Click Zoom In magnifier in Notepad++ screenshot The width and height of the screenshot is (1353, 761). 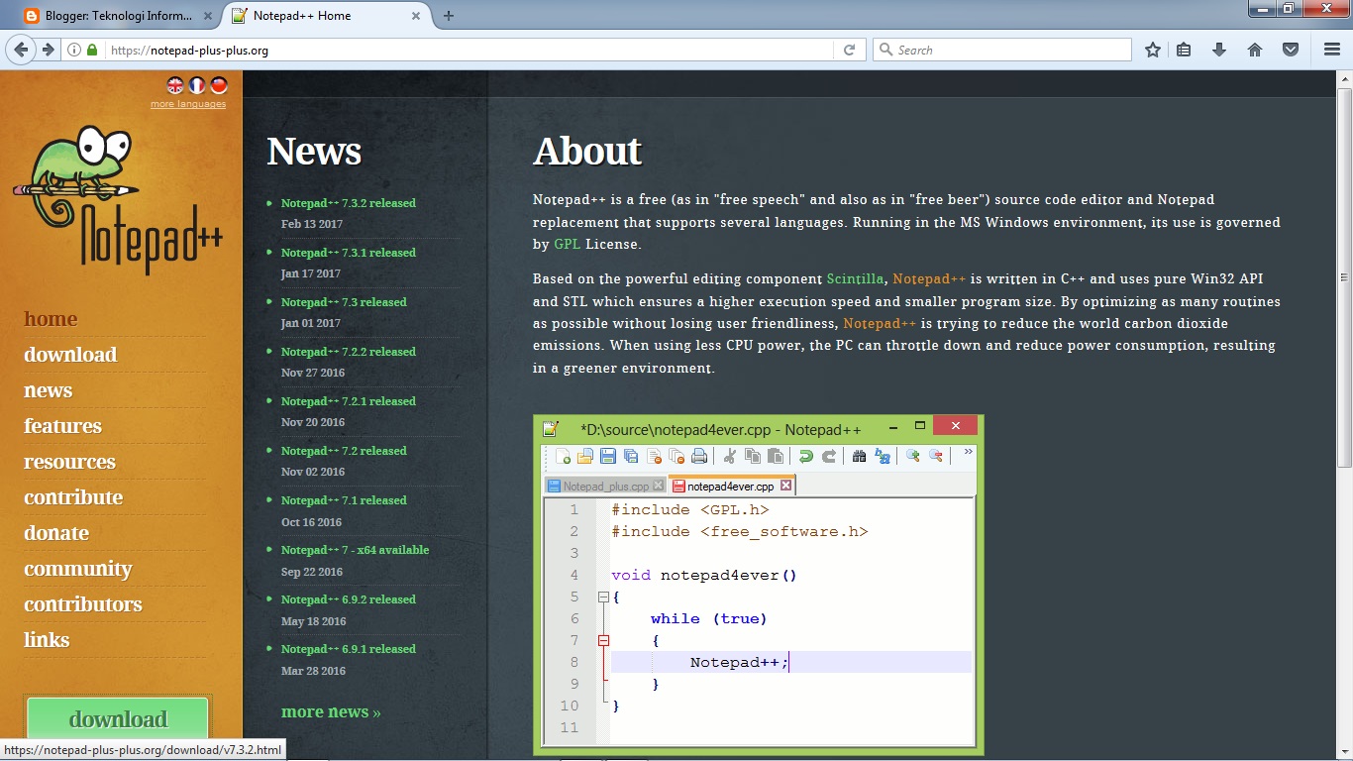click(x=913, y=457)
